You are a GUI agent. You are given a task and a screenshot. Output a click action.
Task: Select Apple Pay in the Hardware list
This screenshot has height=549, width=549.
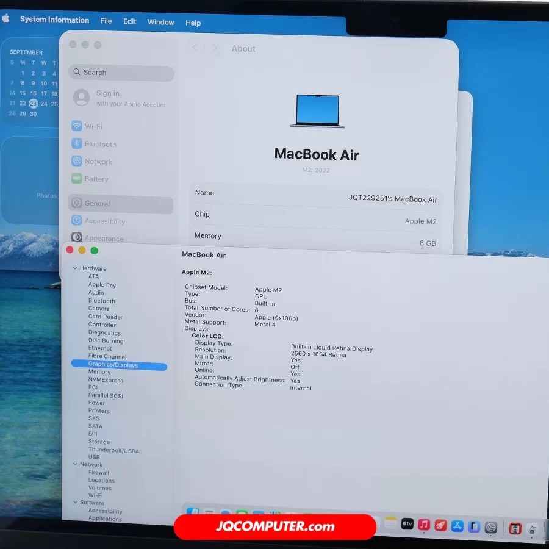point(102,285)
